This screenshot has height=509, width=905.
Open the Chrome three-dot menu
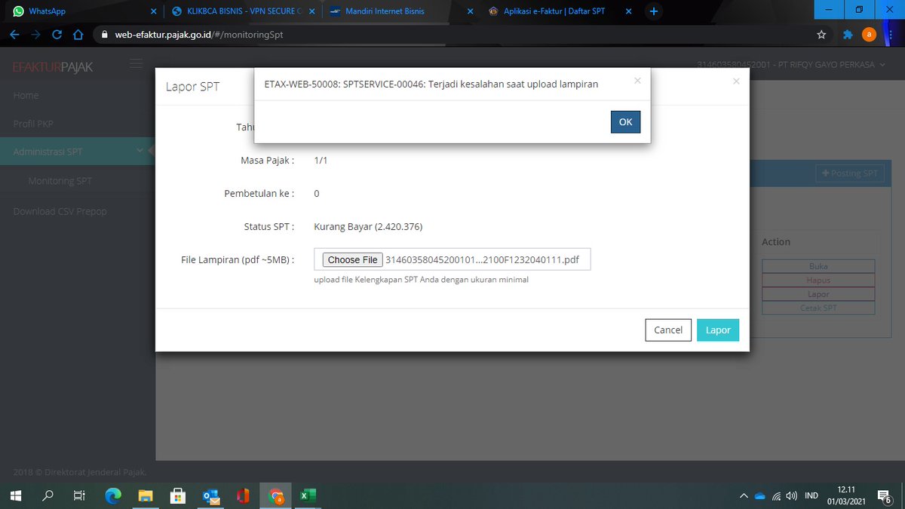click(x=891, y=35)
